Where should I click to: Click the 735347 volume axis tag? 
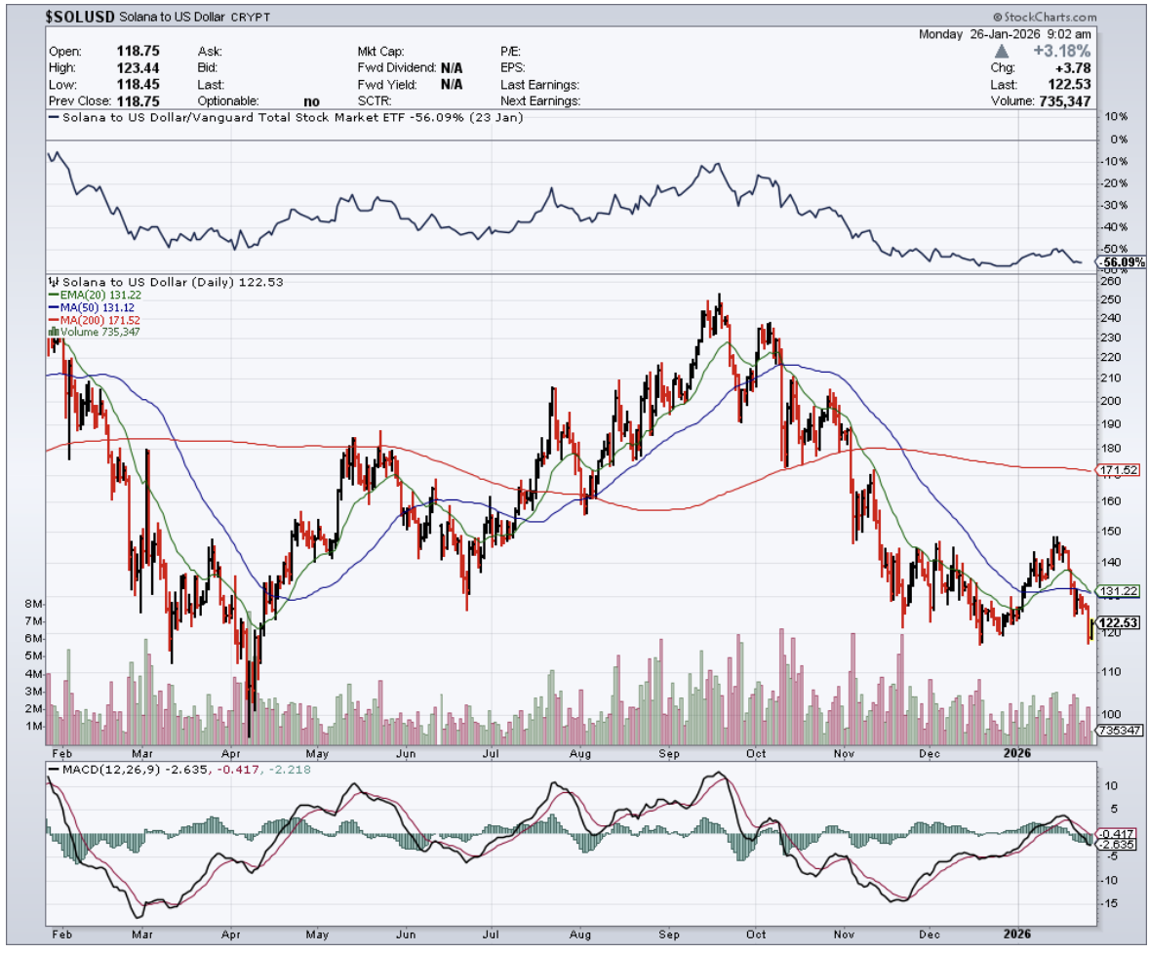(x=1120, y=730)
